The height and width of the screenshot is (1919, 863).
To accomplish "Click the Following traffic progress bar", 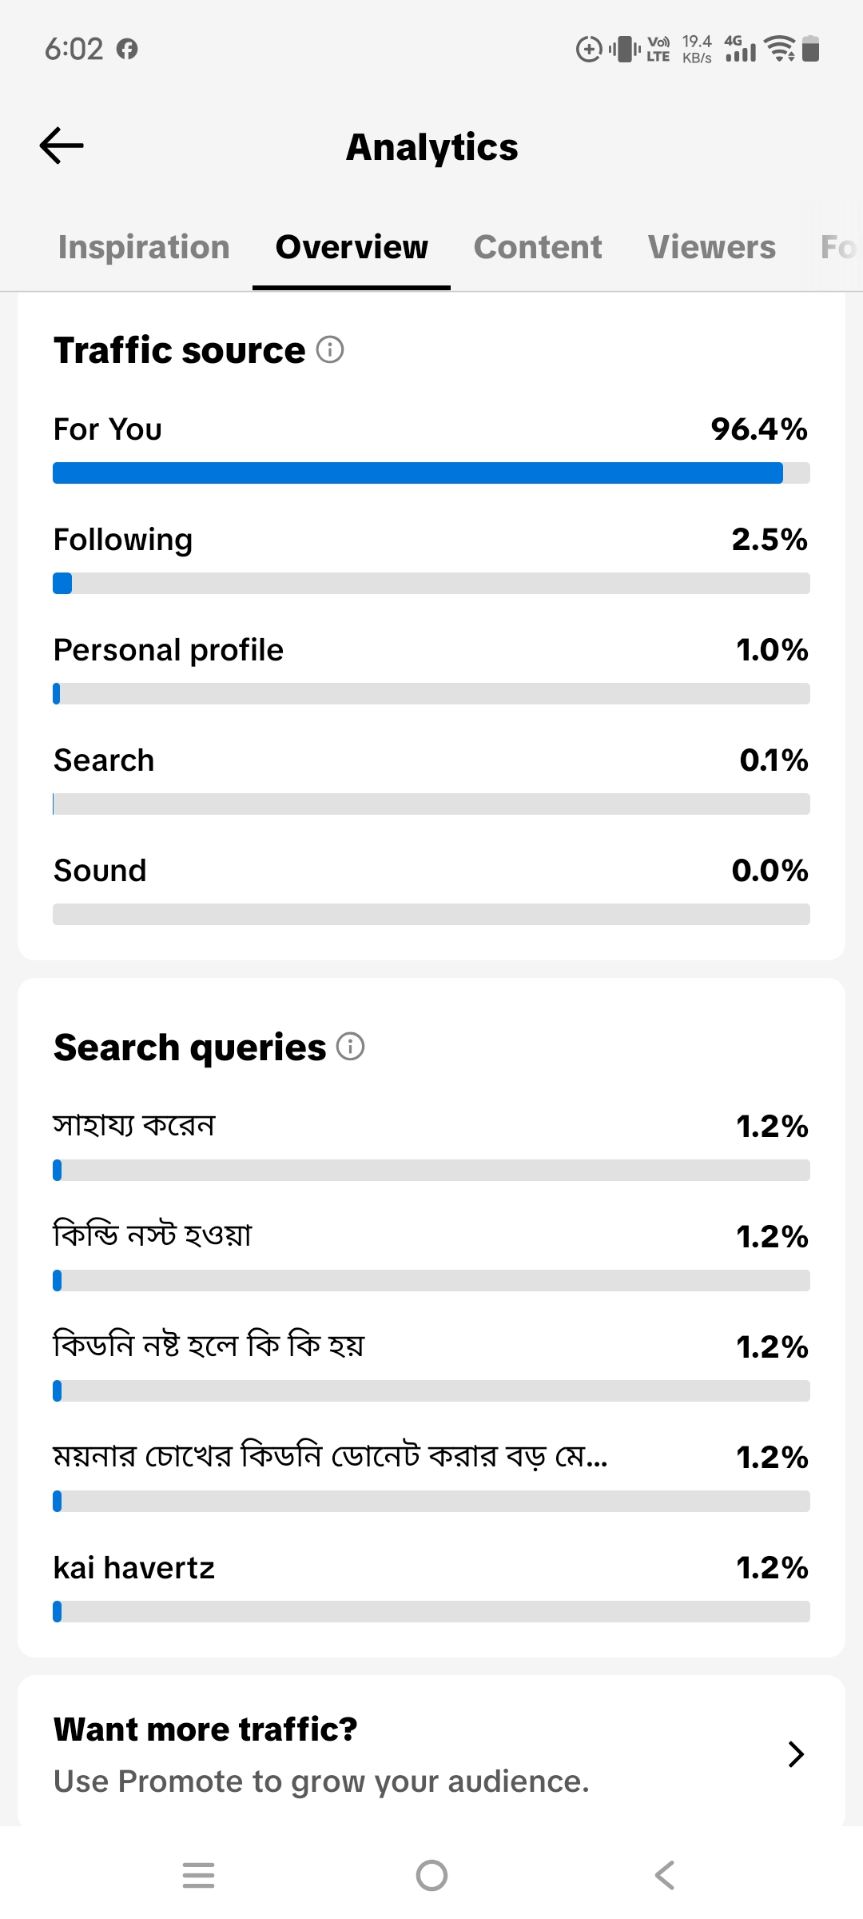I will [x=431, y=583].
